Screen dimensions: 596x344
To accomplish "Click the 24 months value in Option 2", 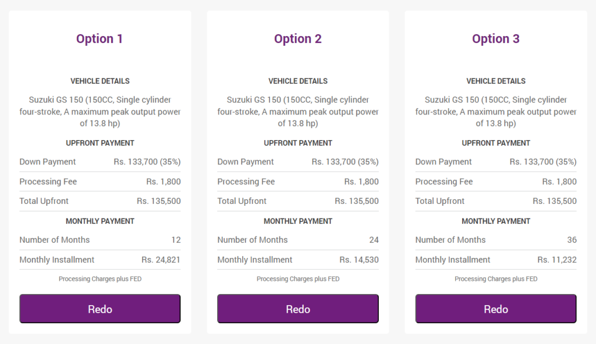I will pyautogui.click(x=374, y=240).
